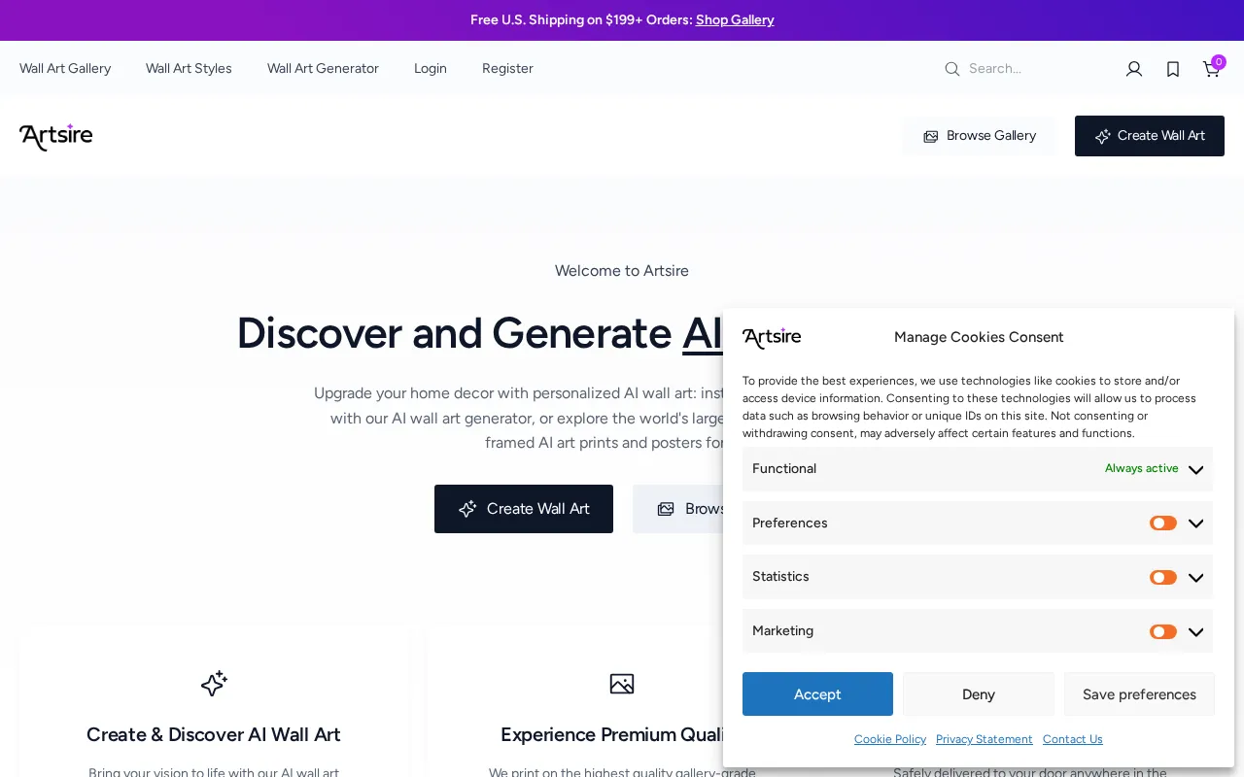Click 'Welcome to Artsire' text

pos(622,271)
